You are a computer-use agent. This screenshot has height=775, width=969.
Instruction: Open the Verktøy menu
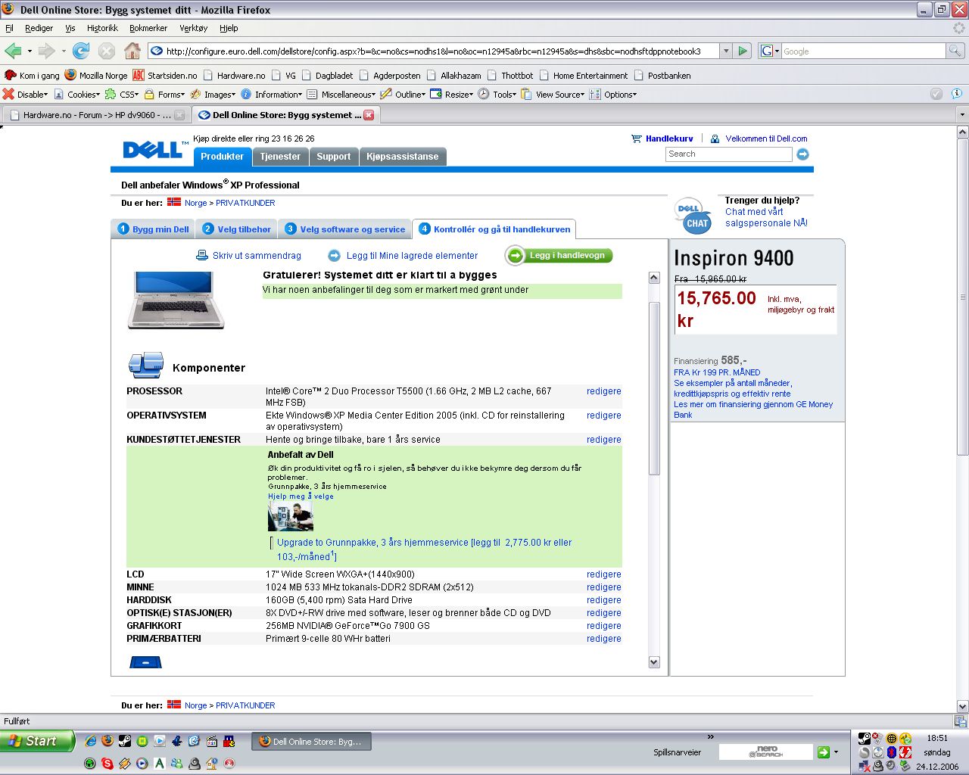pyautogui.click(x=193, y=28)
